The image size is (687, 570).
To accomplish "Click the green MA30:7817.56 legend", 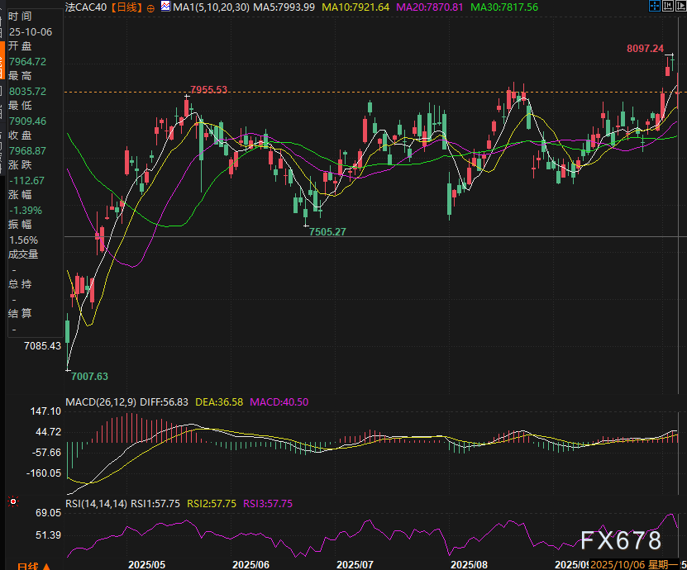I will (x=504, y=7).
